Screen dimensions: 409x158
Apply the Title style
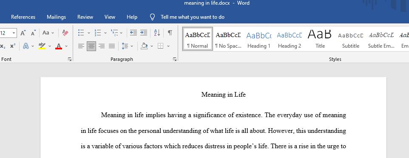(x=320, y=39)
